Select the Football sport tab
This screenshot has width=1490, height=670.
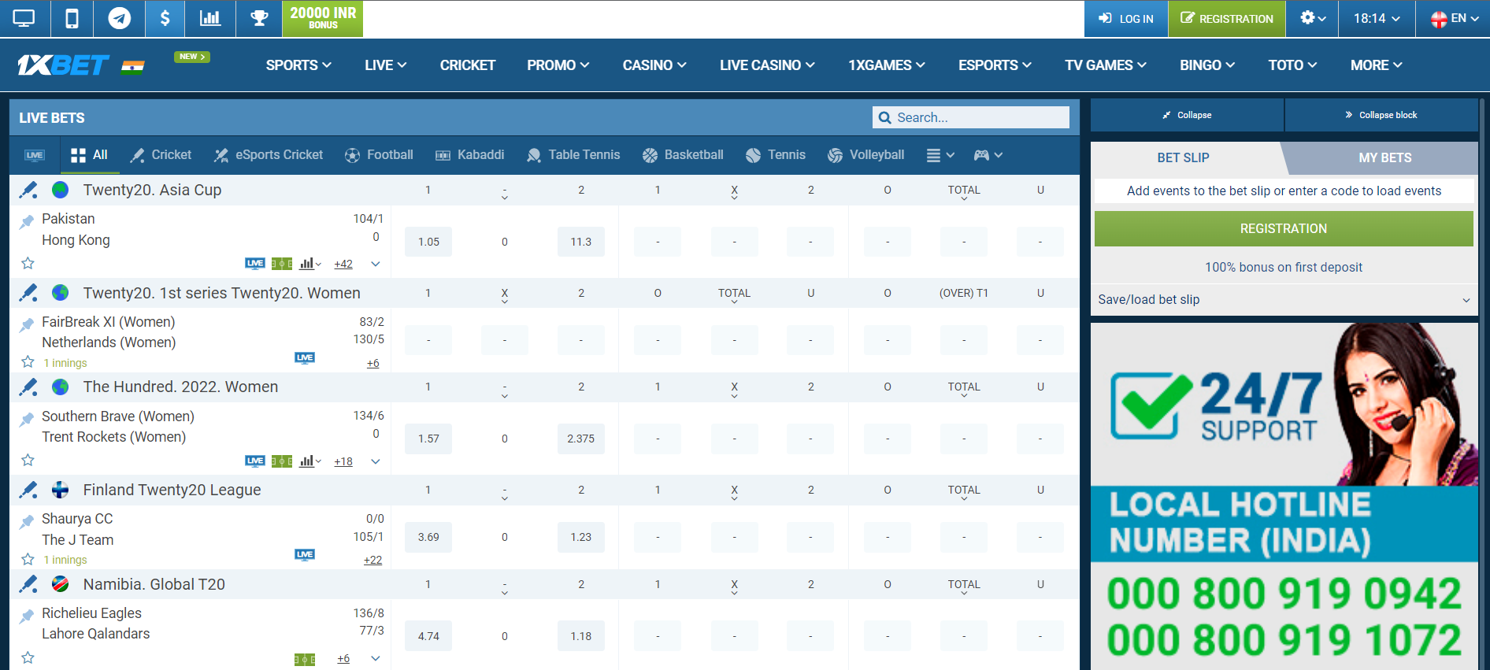379,155
